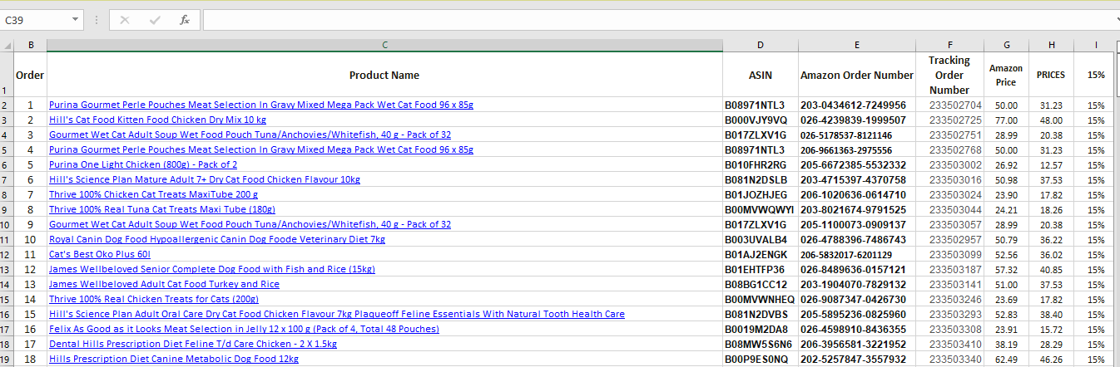1120x367 pixels.
Task: Select column B header
Action: pos(31,45)
